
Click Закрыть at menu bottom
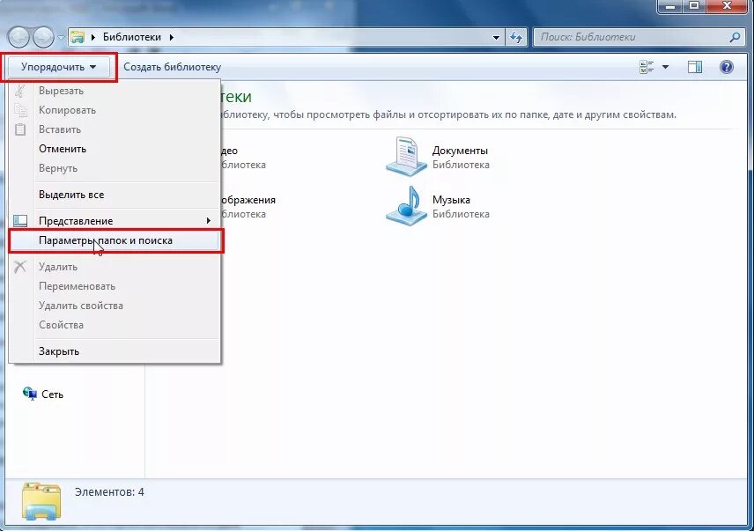click(115, 351)
